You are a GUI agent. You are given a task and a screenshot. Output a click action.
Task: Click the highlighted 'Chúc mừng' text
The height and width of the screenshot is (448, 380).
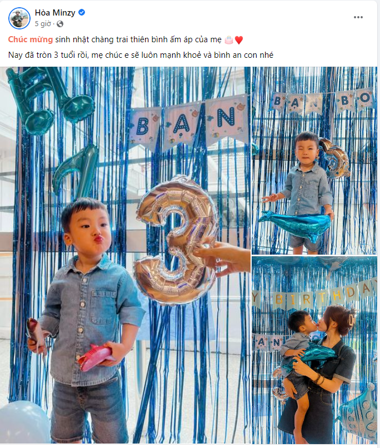31,39
